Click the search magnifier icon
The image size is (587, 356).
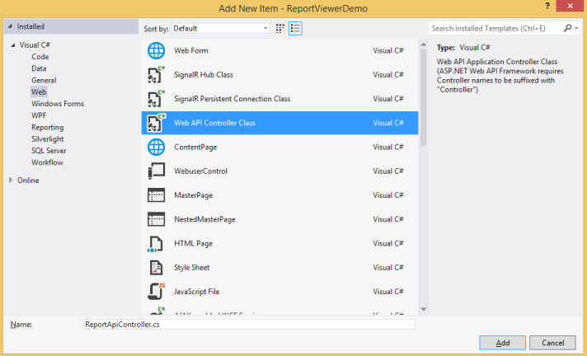(x=567, y=28)
